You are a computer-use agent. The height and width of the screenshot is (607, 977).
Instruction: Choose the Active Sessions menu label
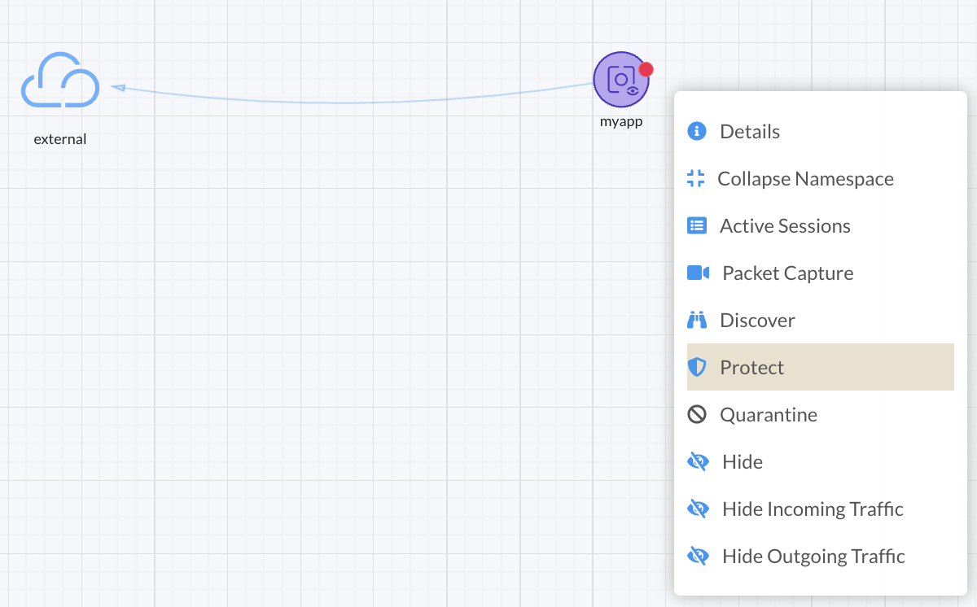click(785, 226)
